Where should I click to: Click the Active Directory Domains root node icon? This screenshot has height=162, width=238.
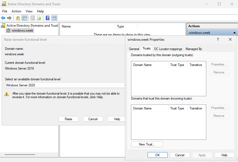tap(3, 26)
